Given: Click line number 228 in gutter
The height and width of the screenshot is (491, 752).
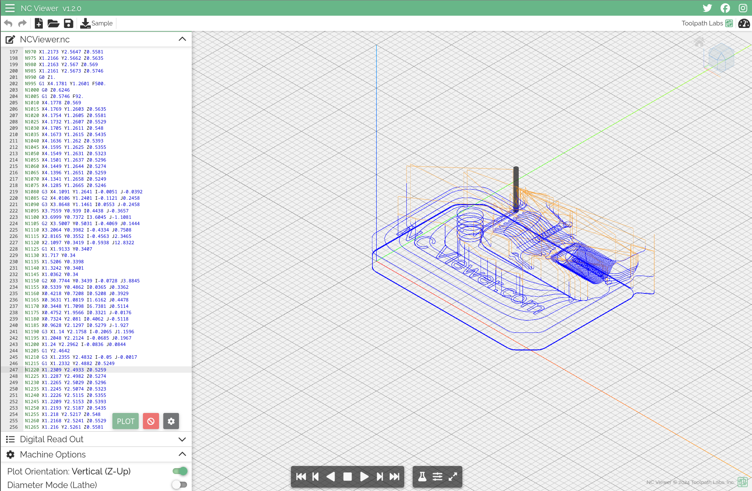Looking at the screenshot, I should click(14, 249).
